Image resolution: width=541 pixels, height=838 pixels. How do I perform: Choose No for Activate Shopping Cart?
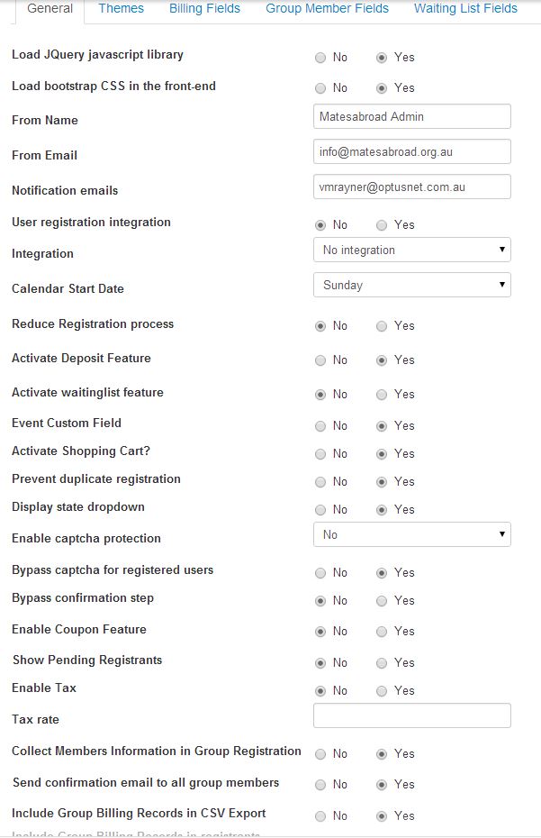321,454
